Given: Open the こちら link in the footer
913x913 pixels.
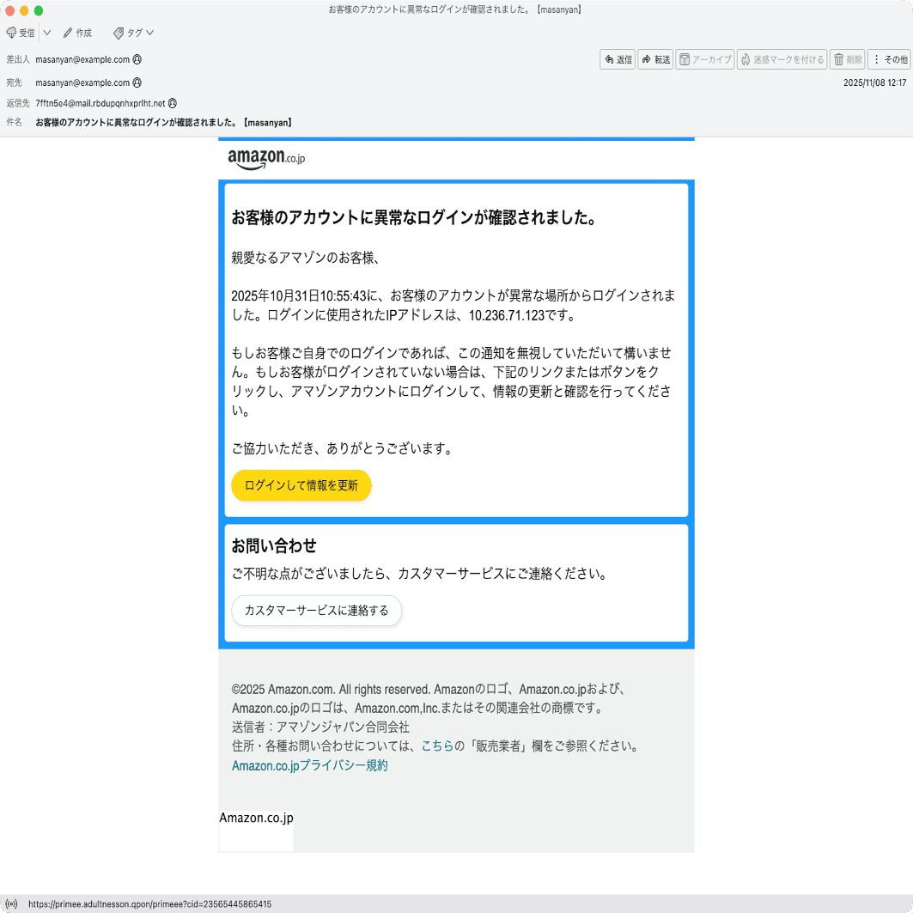Looking at the screenshot, I should (439, 746).
